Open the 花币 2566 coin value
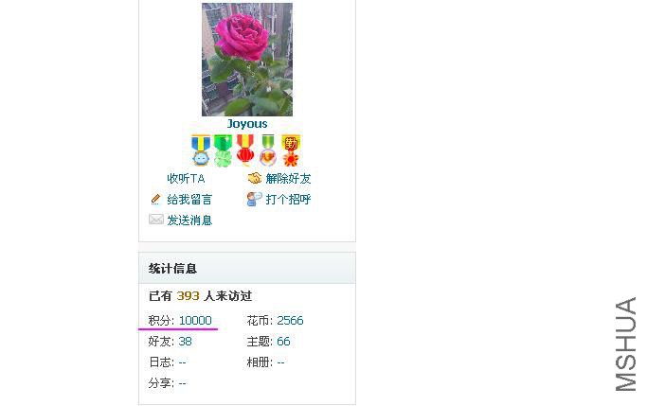The image size is (647, 406). [290, 320]
